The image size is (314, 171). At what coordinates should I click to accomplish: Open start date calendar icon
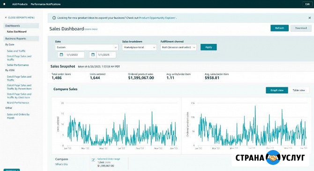pyautogui.click(x=61, y=55)
